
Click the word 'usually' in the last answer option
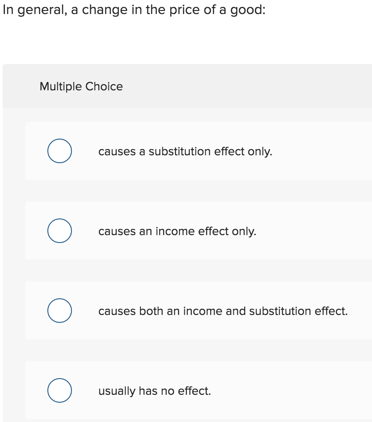(117, 391)
